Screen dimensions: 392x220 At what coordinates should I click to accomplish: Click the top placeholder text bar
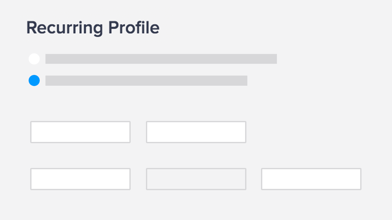tap(161, 59)
